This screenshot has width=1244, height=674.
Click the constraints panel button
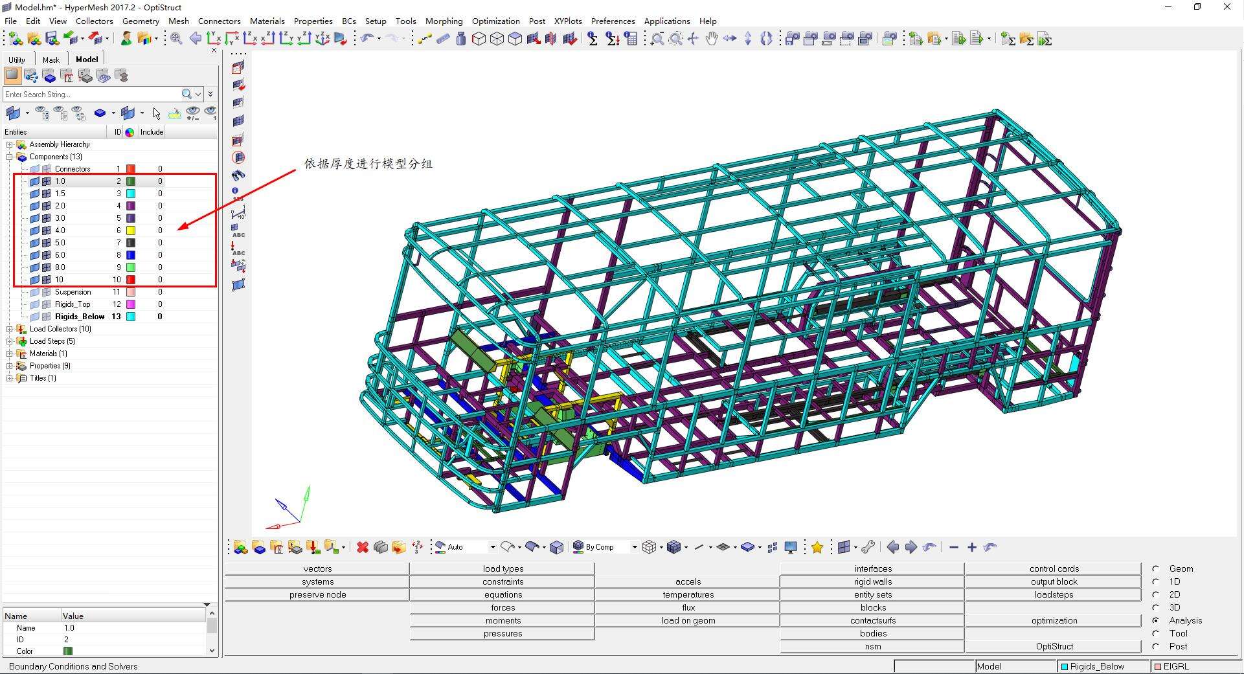(503, 581)
